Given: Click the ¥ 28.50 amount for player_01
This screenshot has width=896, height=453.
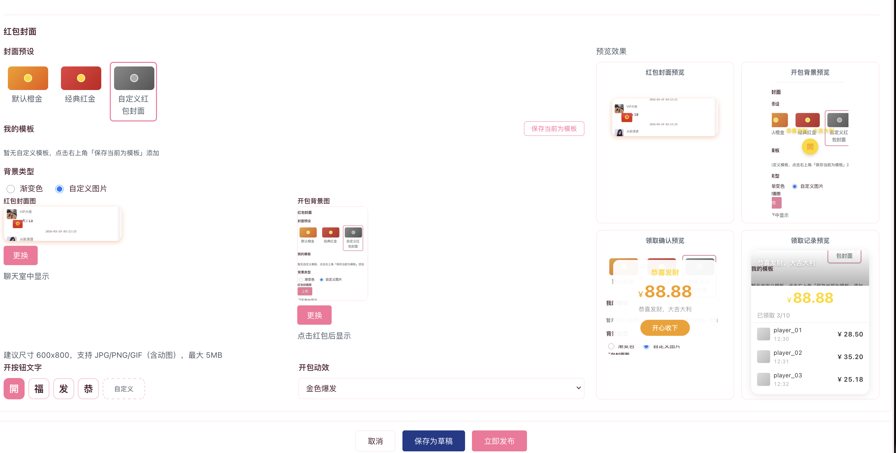Looking at the screenshot, I should coord(850,334).
